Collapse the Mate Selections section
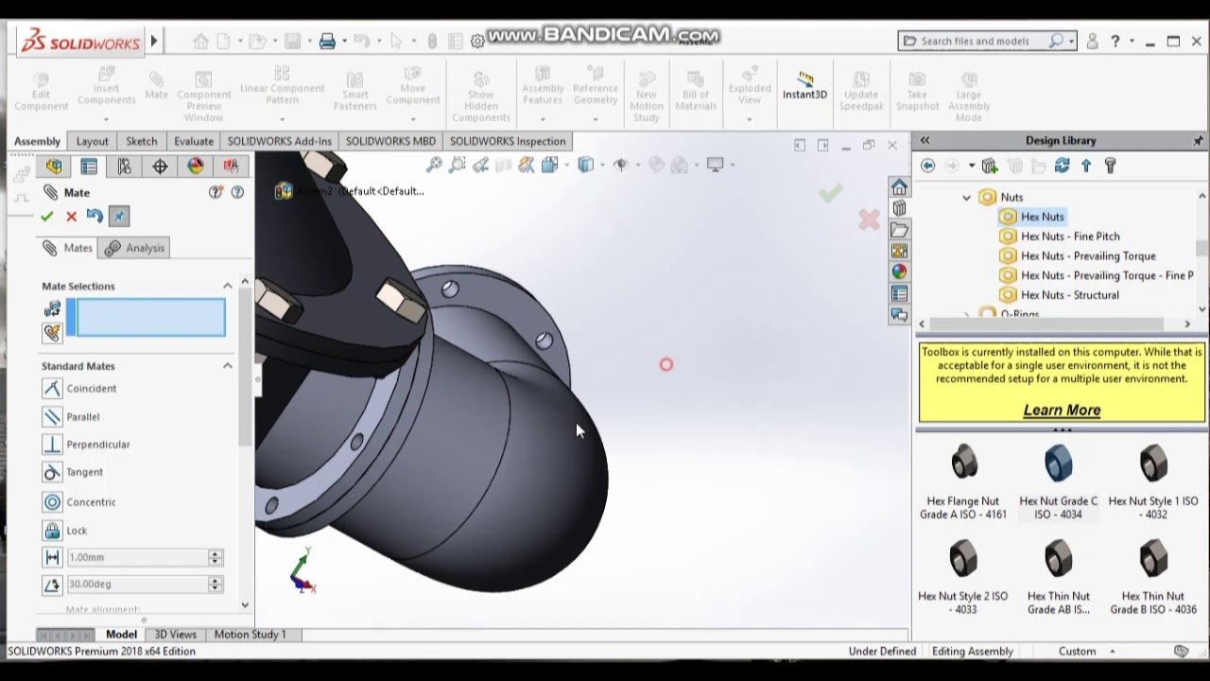 (x=227, y=286)
